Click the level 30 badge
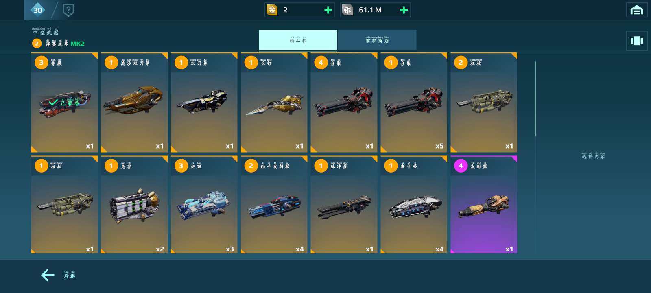 (x=37, y=10)
